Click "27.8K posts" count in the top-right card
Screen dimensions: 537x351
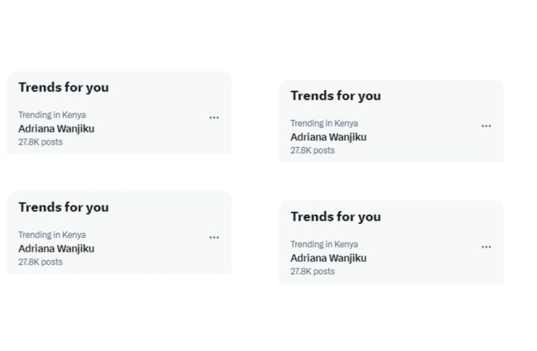312,150
